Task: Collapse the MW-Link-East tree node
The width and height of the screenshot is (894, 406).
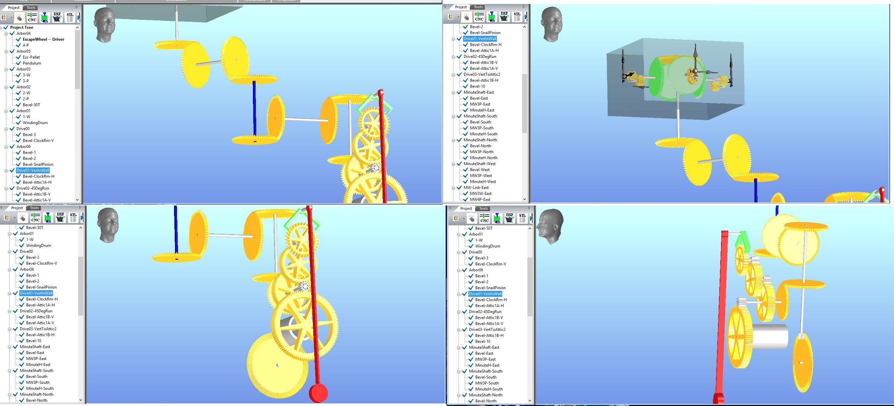Action: pos(453,188)
